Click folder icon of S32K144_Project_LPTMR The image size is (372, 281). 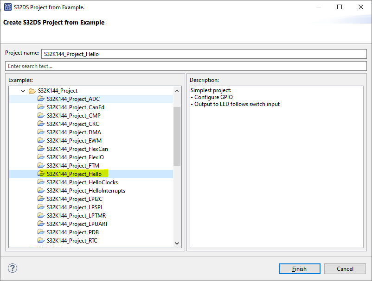coord(41,215)
